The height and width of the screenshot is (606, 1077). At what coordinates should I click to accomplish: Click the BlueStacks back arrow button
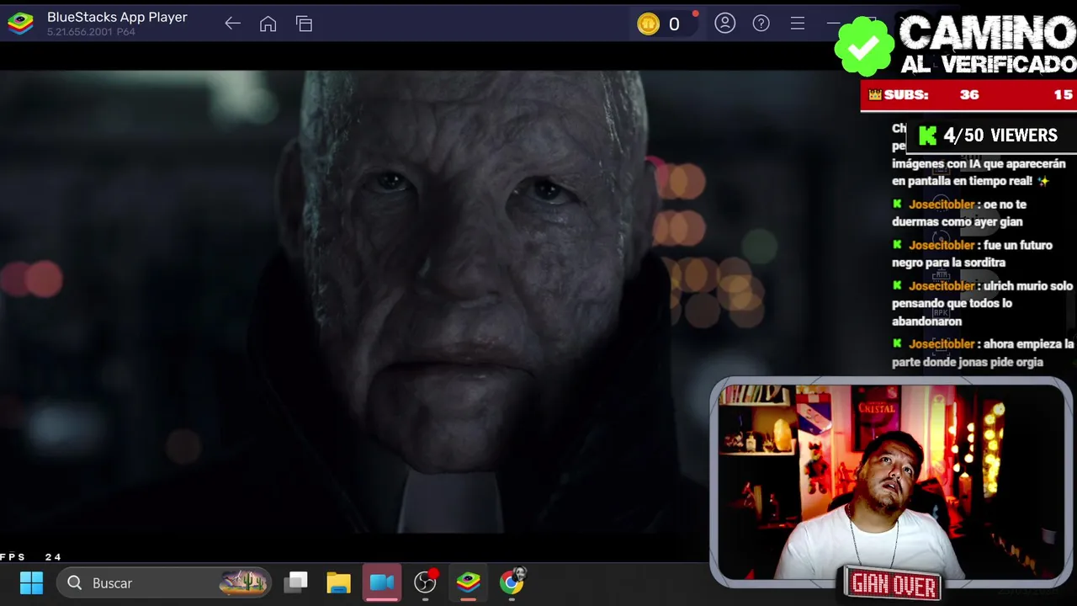tap(233, 24)
